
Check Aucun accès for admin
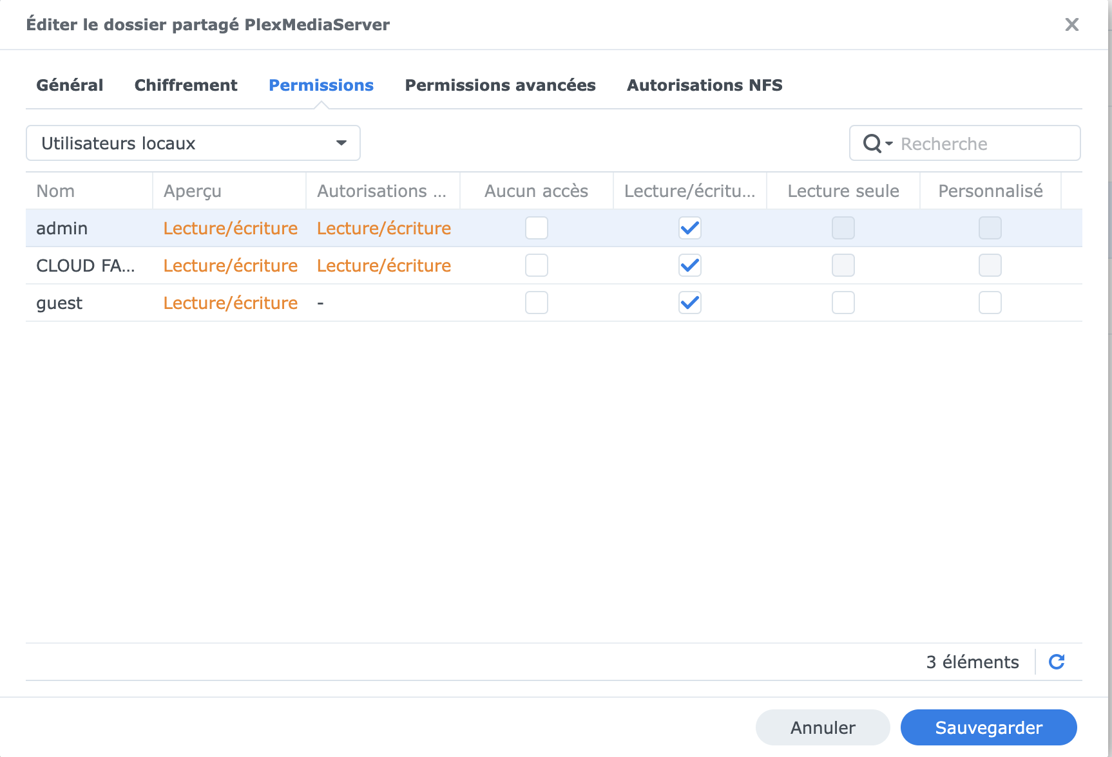coord(537,228)
